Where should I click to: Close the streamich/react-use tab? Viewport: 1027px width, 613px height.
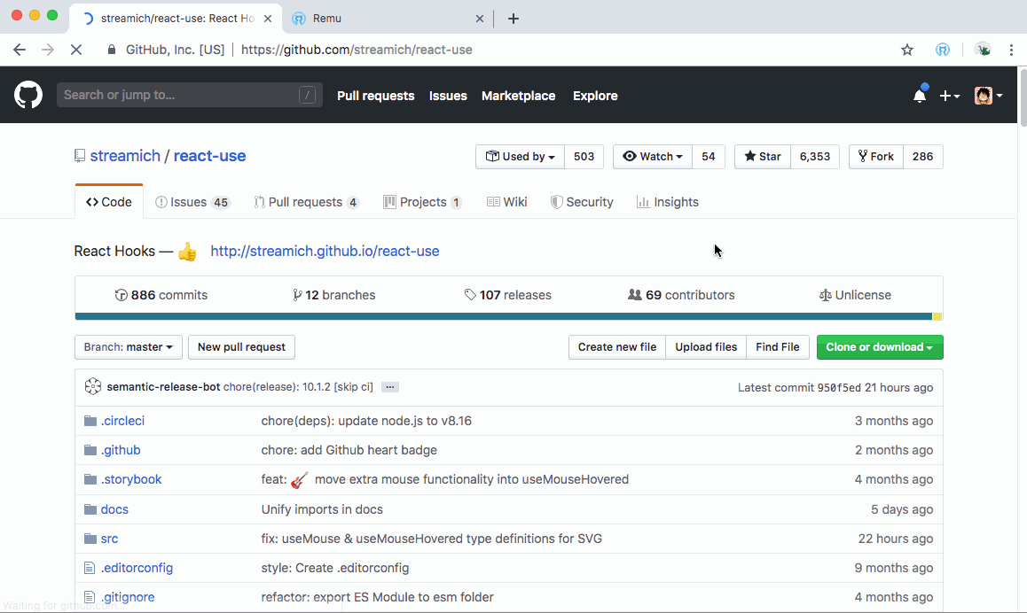tap(268, 19)
